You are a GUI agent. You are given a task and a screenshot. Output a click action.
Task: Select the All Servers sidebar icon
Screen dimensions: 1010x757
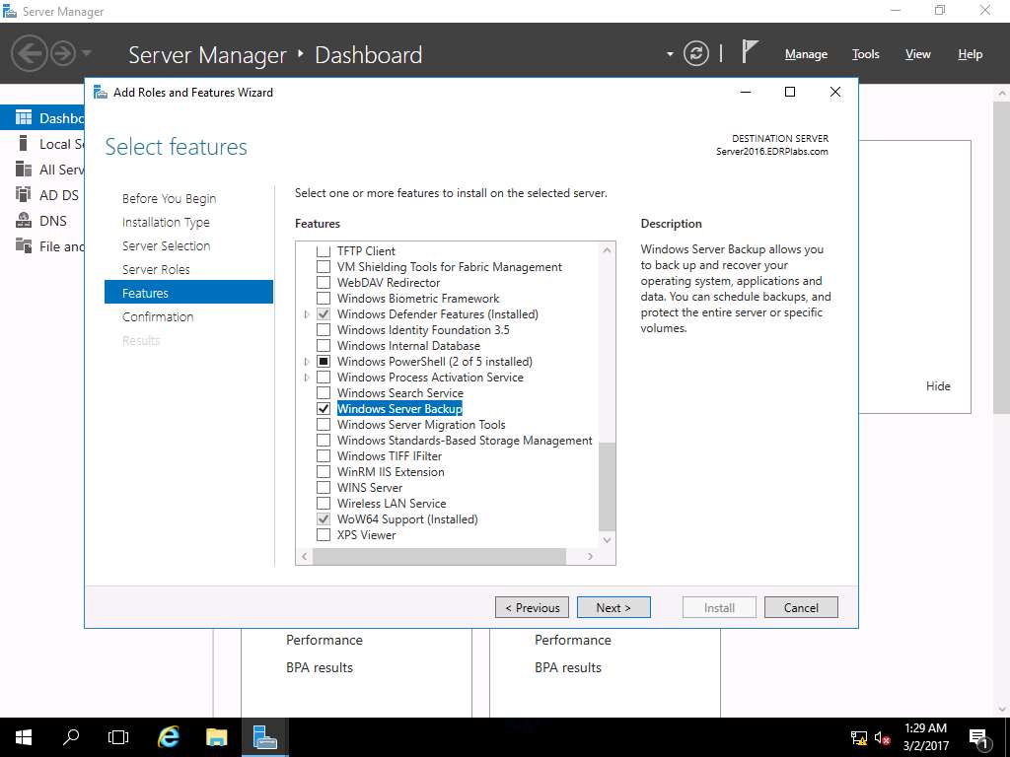(x=24, y=169)
